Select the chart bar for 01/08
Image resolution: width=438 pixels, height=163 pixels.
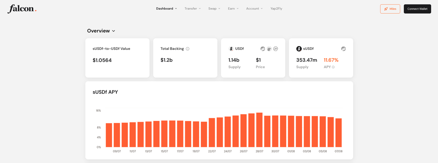click(x=291, y=132)
